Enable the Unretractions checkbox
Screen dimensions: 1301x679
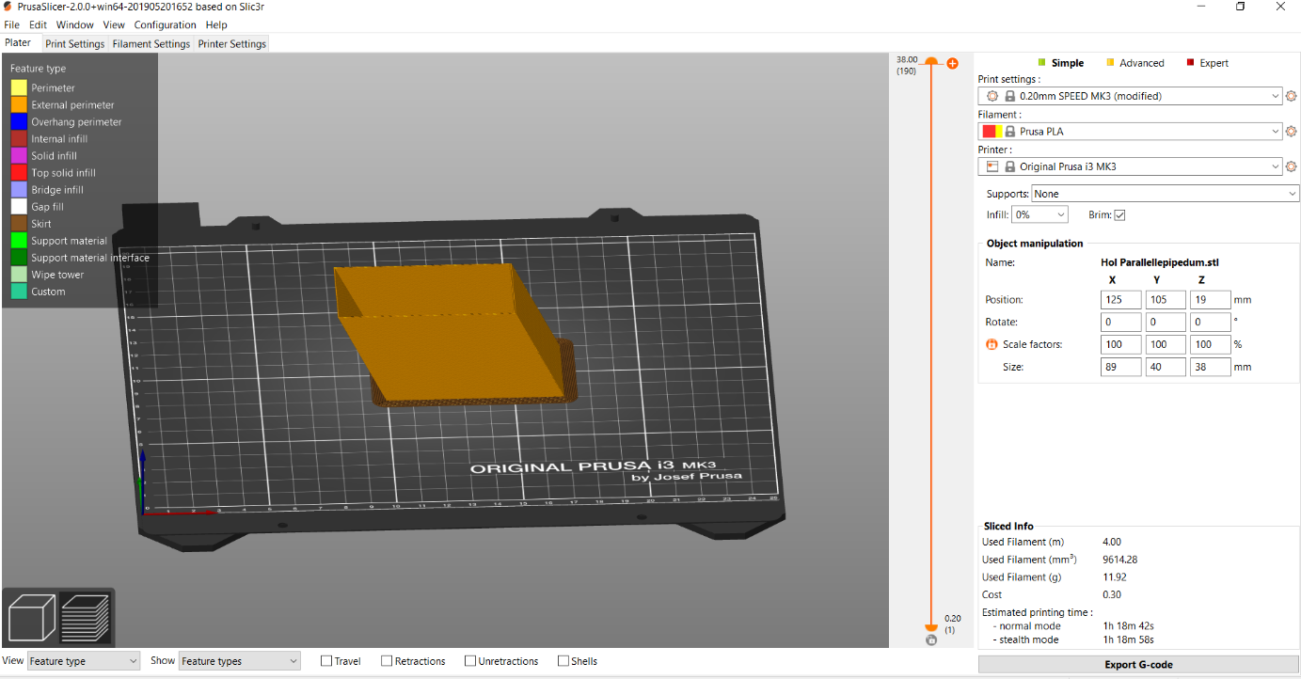click(x=470, y=661)
